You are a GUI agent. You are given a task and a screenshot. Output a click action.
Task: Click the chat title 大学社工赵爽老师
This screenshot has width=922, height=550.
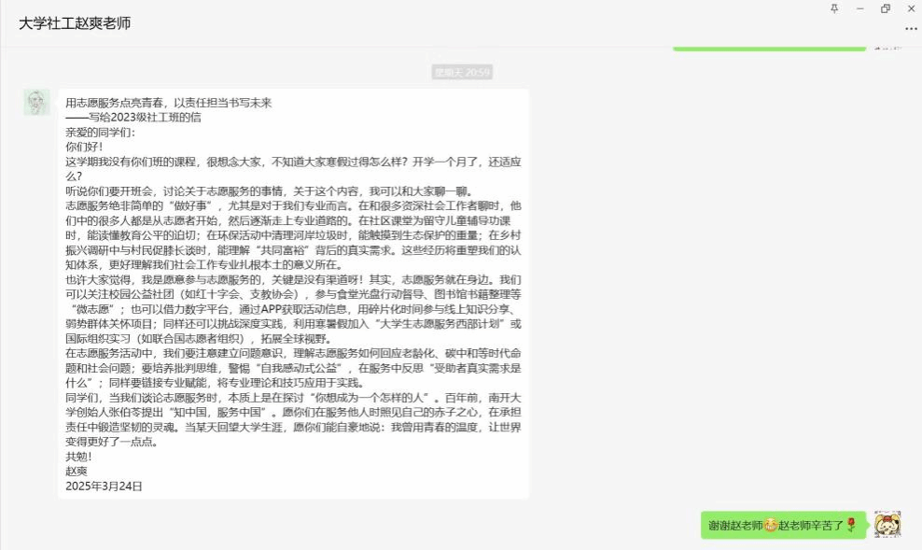tap(75, 23)
